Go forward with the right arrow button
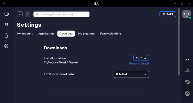193x103 pixels. (x=27, y=14)
